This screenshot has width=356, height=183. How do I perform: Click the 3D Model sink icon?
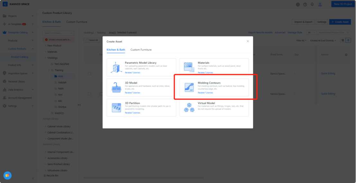[x=116, y=87]
